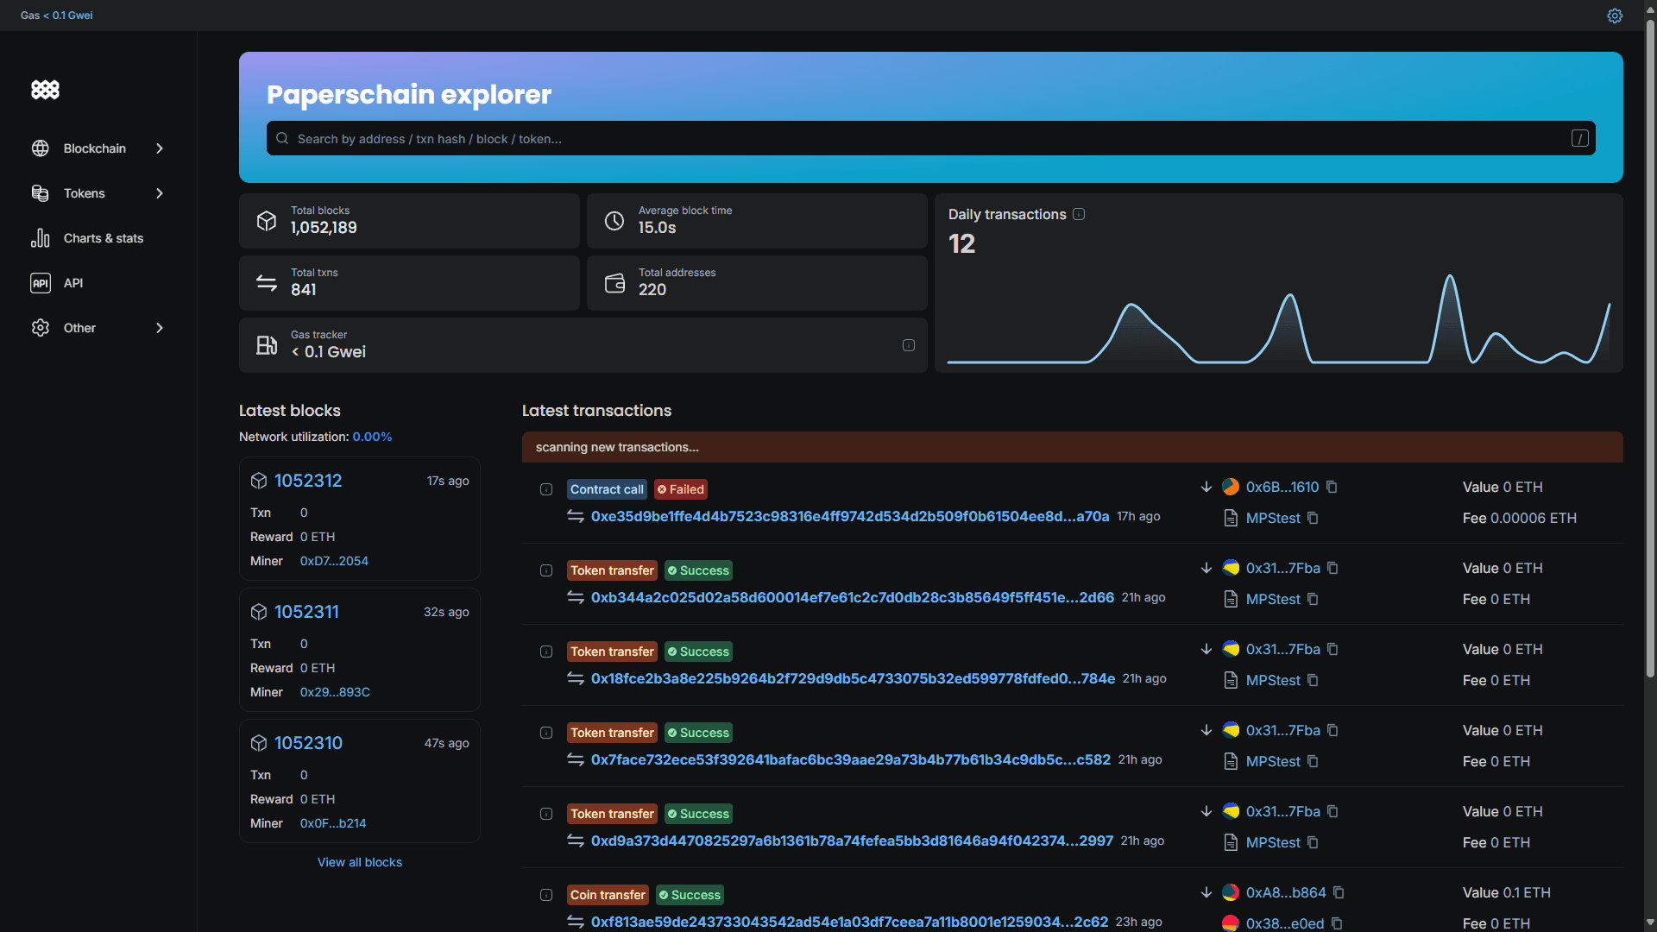Image resolution: width=1657 pixels, height=932 pixels.
Task: Expand the Blockchain sidebar menu
Action: 160,148
